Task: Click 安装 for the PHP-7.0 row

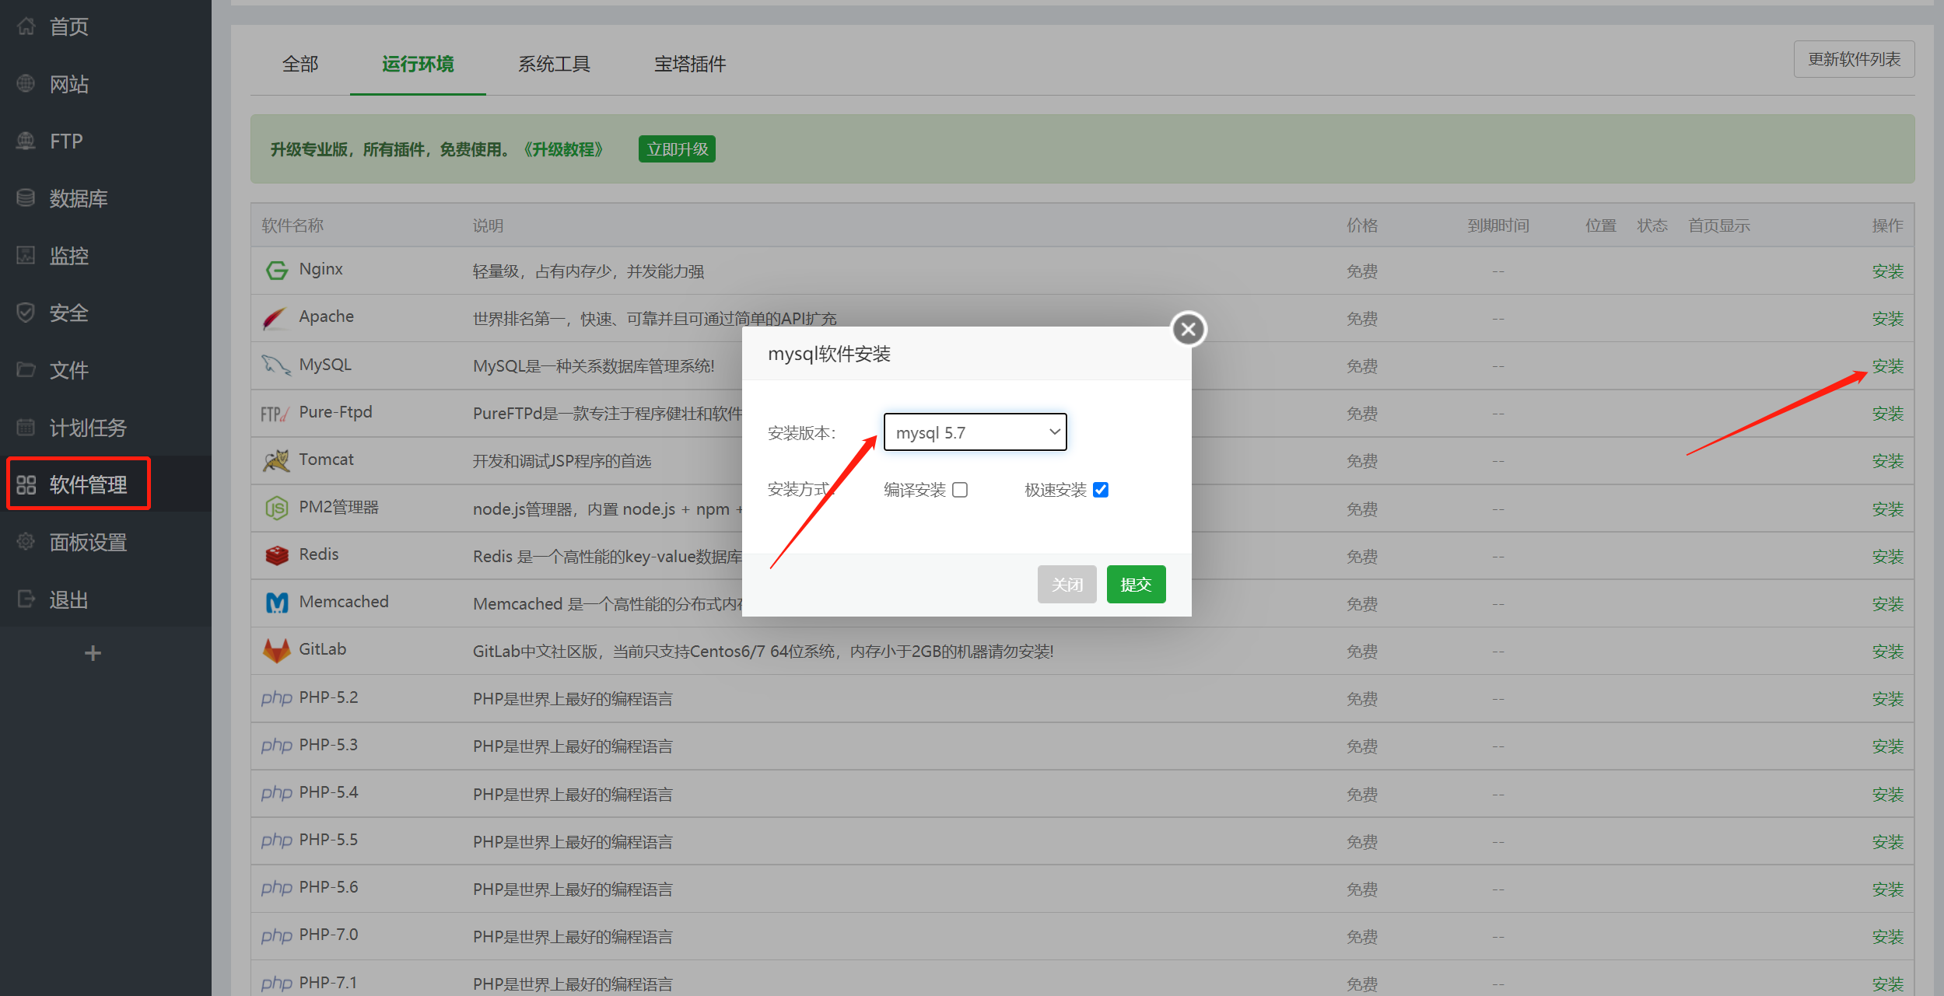Action: pos(1887,937)
